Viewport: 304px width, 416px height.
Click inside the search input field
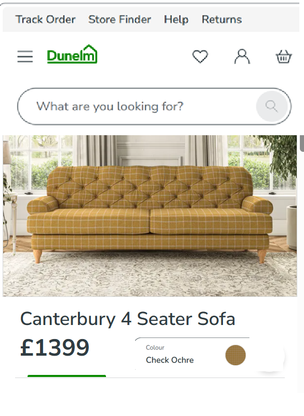click(x=130, y=106)
